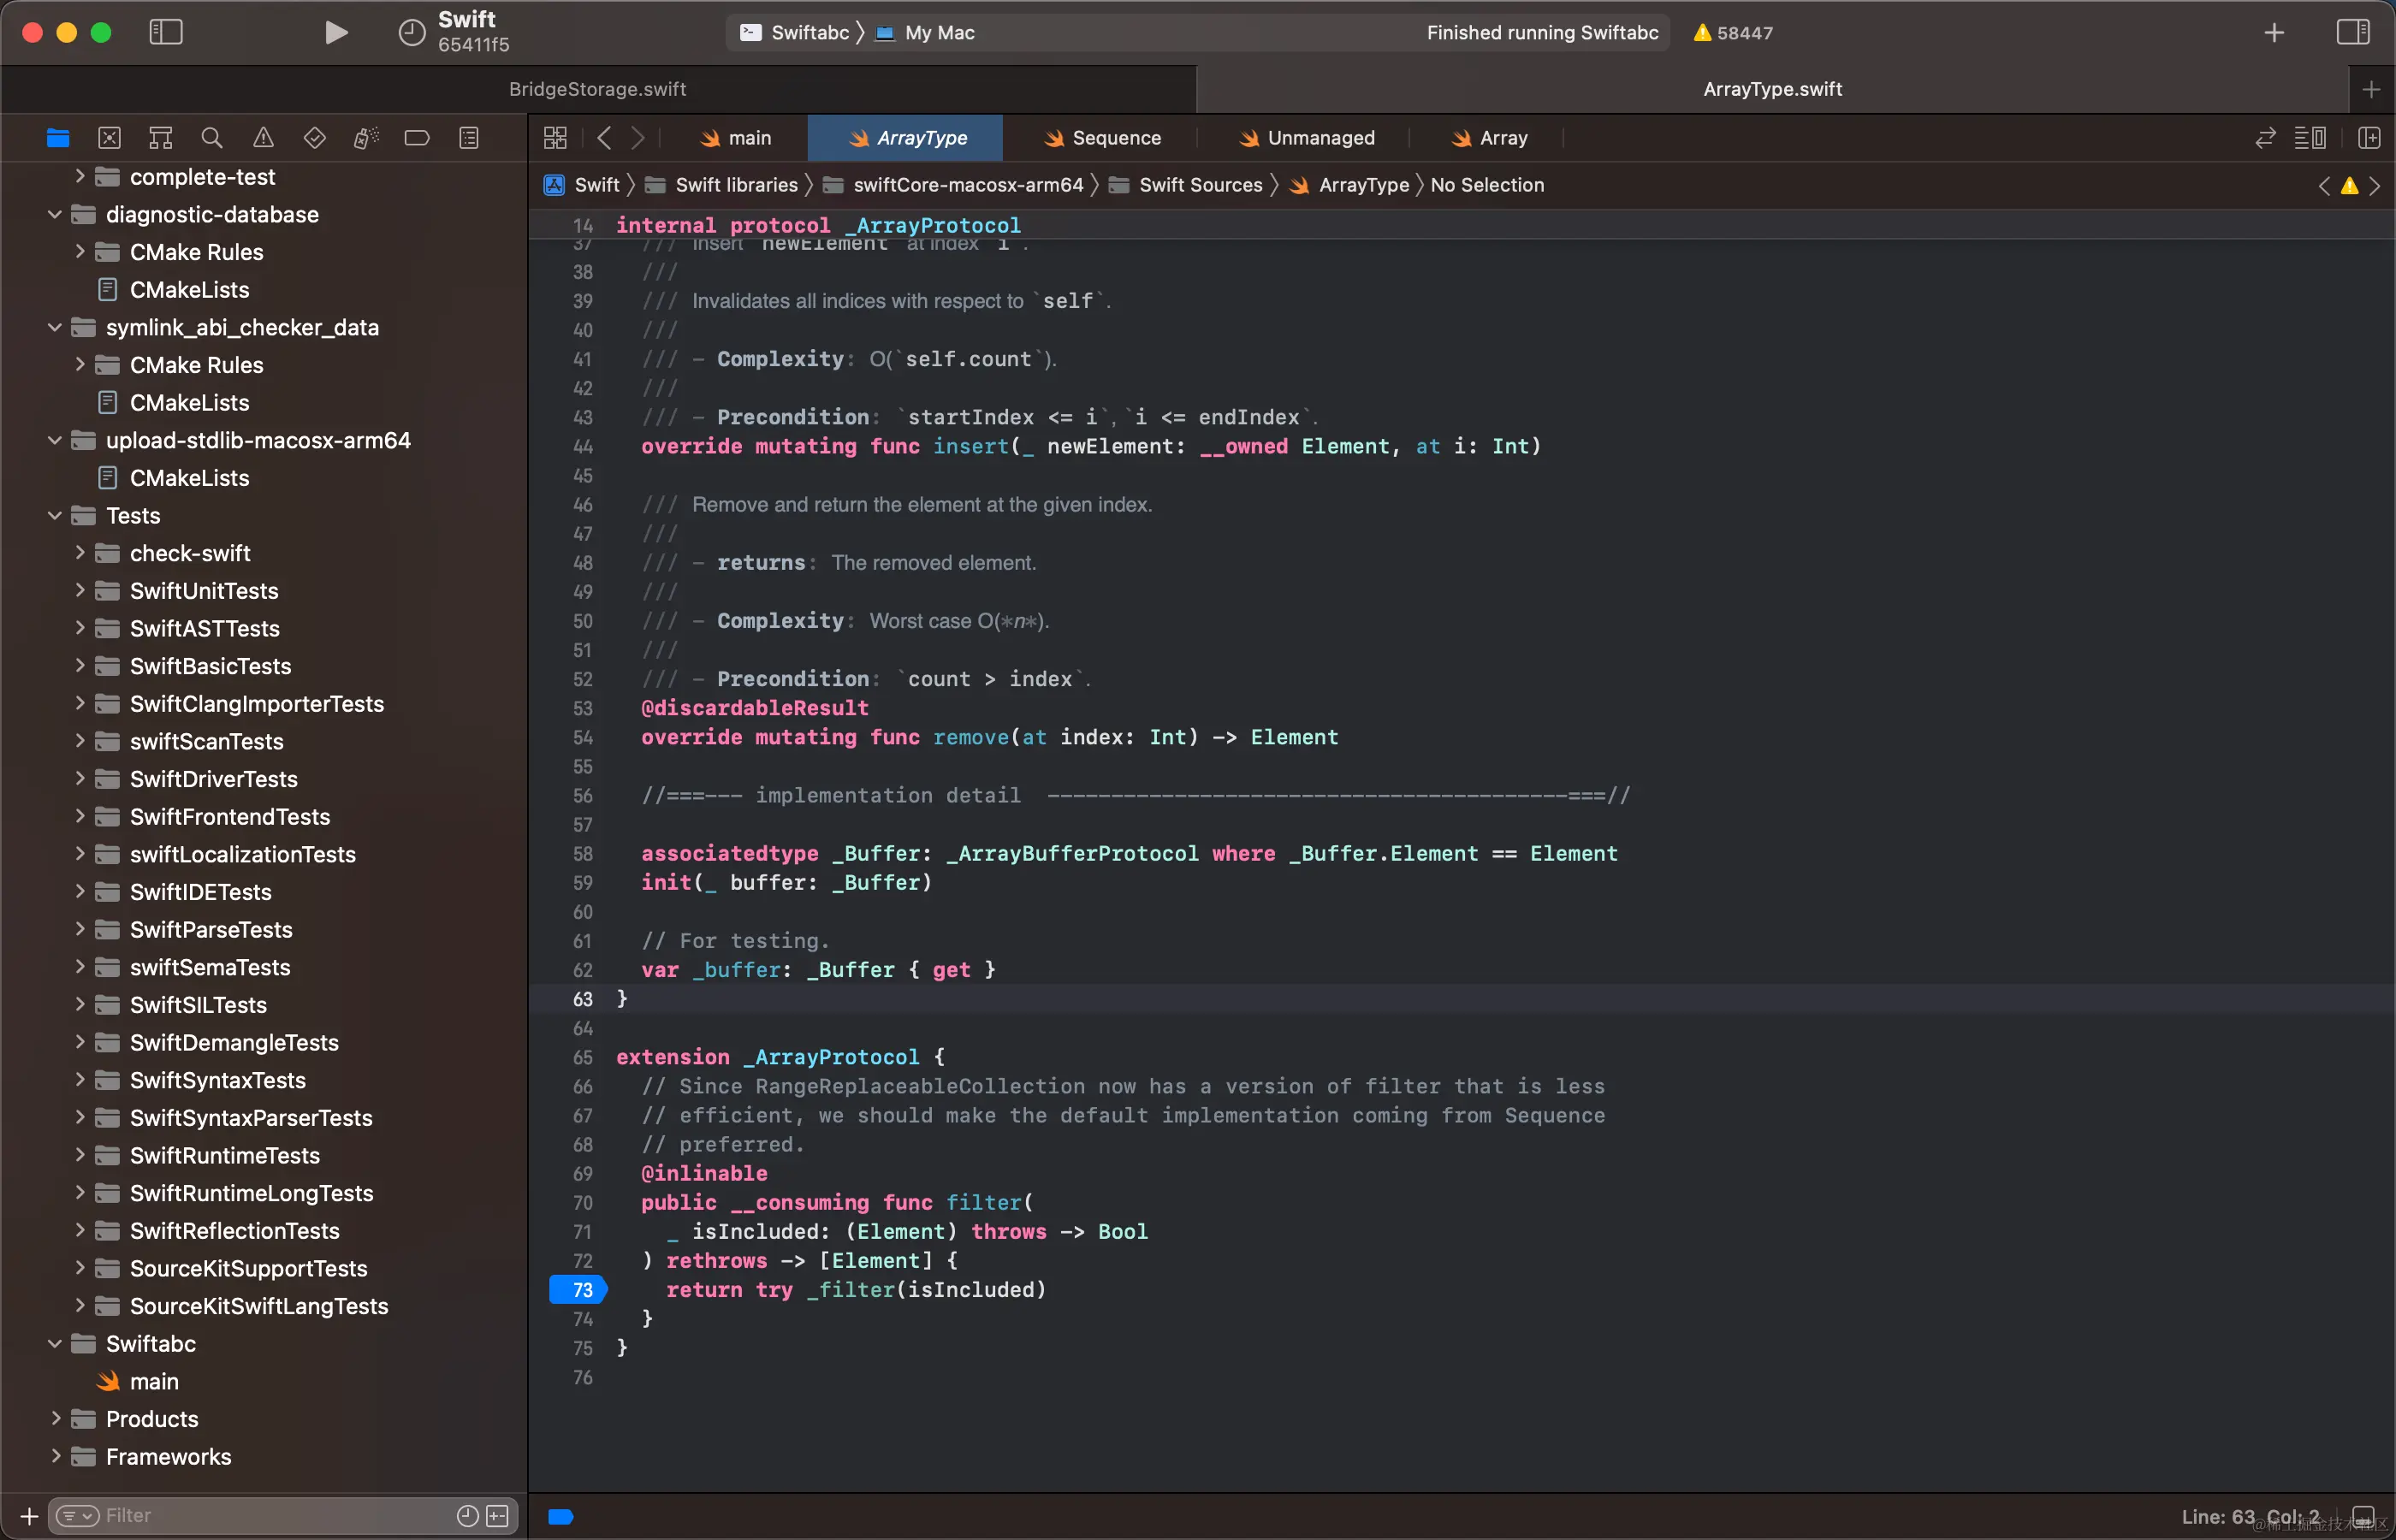Viewport: 2396px width, 1540px height.
Task: Expand the Frameworks folder
Action: pyautogui.click(x=55, y=1456)
